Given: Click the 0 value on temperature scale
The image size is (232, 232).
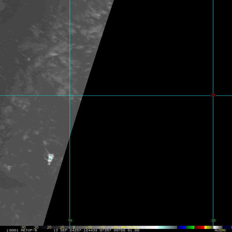Looking at the screenshot, I should point(74,227).
